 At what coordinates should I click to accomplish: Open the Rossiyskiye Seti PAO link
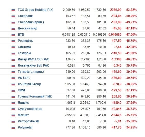pos(34,66)
